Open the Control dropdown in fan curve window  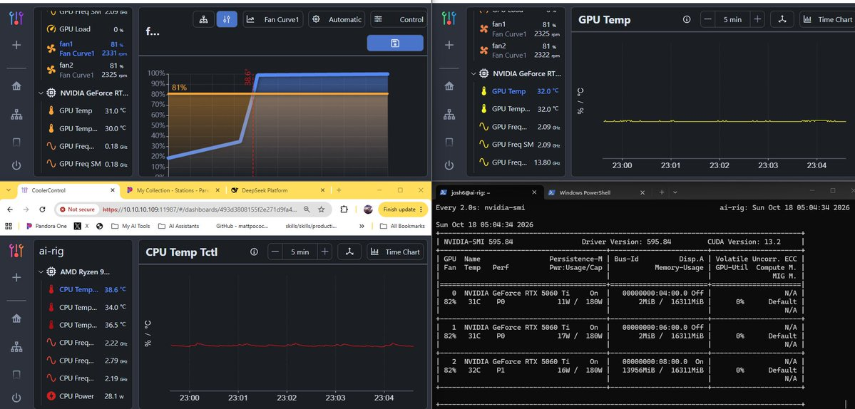point(399,19)
